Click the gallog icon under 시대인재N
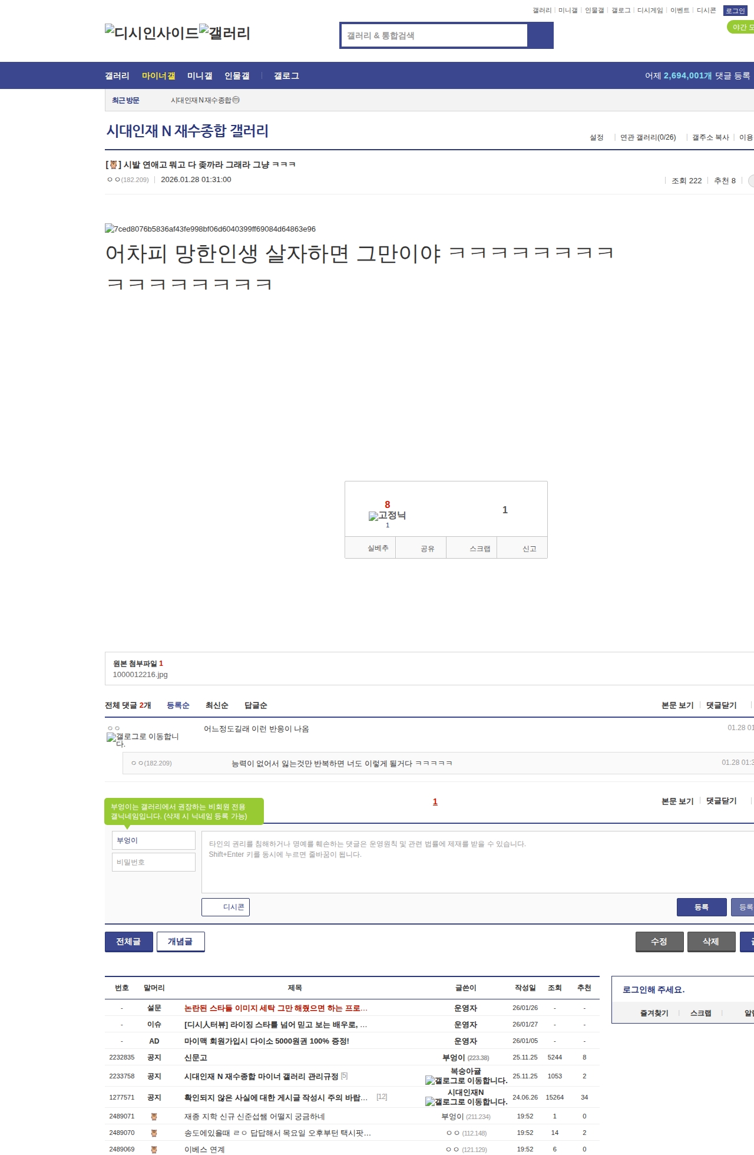This screenshot has height=1155, width=754. click(466, 1101)
